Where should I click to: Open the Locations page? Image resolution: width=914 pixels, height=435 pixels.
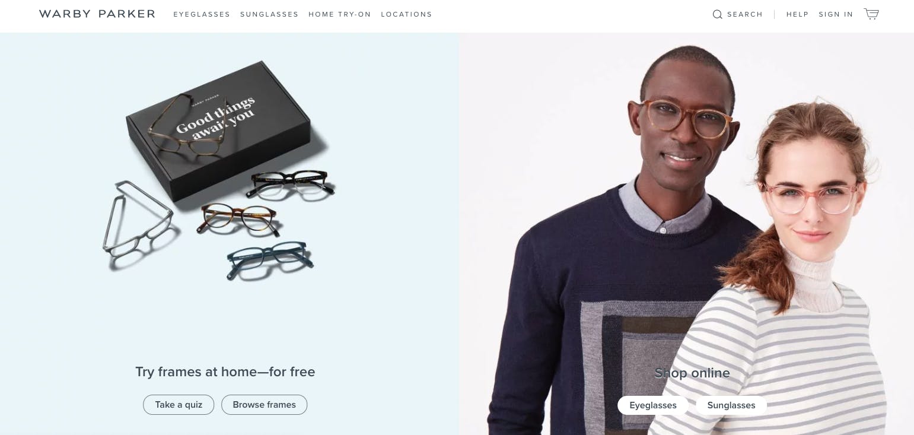click(406, 14)
